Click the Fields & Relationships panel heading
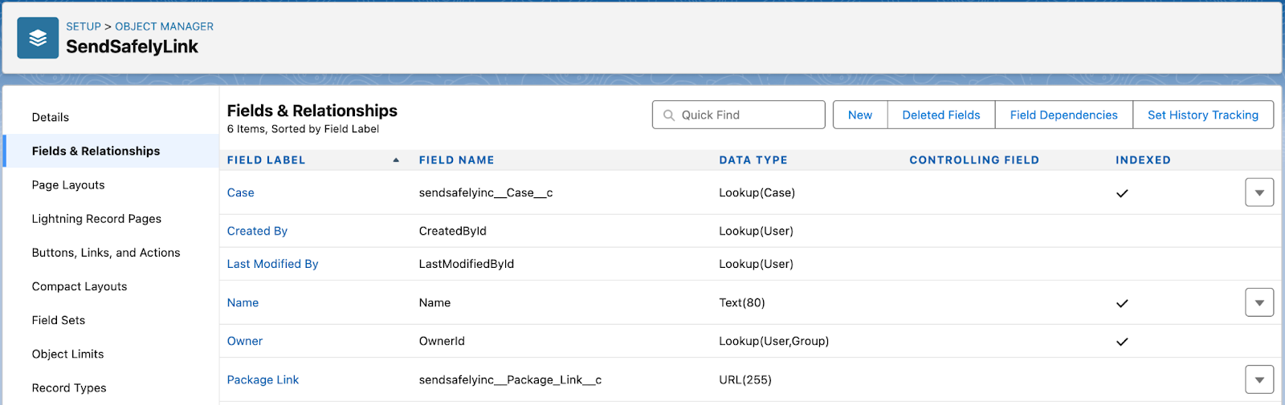This screenshot has width=1285, height=405. pyautogui.click(x=312, y=111)
